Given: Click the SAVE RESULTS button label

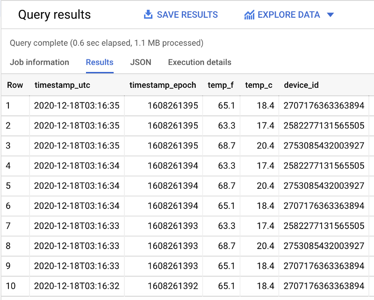Looking at the screenshot, I should [x=187, y=15].
